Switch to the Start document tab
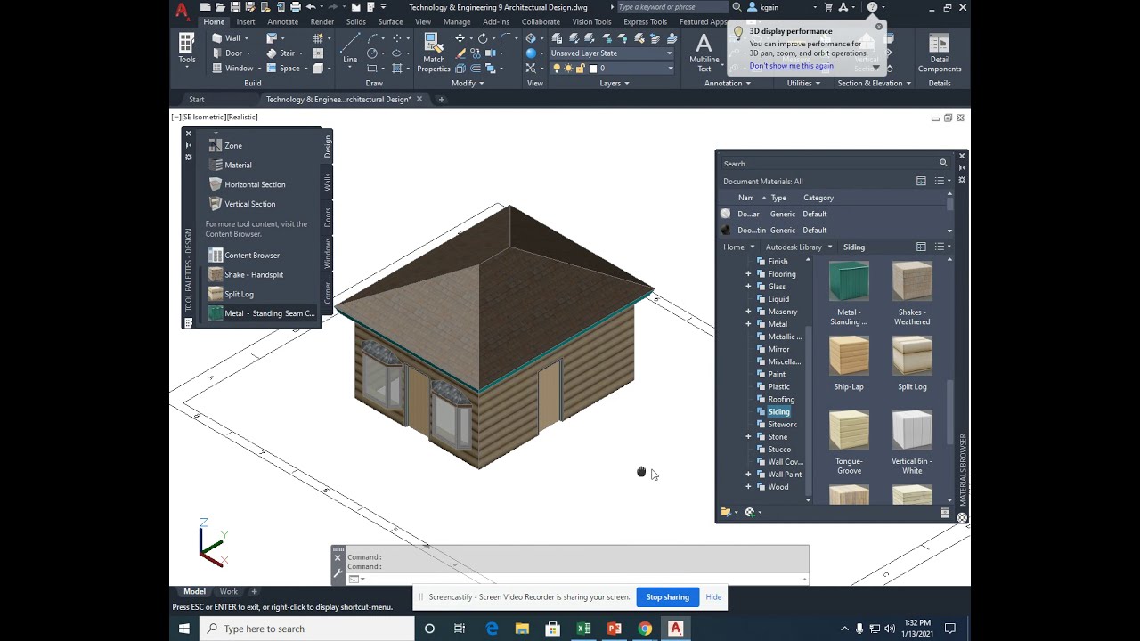The height and width of the screenshot is (641, 1140). click(197, 100)
